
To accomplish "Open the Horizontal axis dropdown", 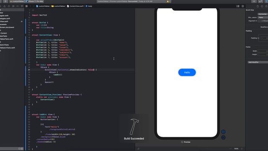I will 263,14.
